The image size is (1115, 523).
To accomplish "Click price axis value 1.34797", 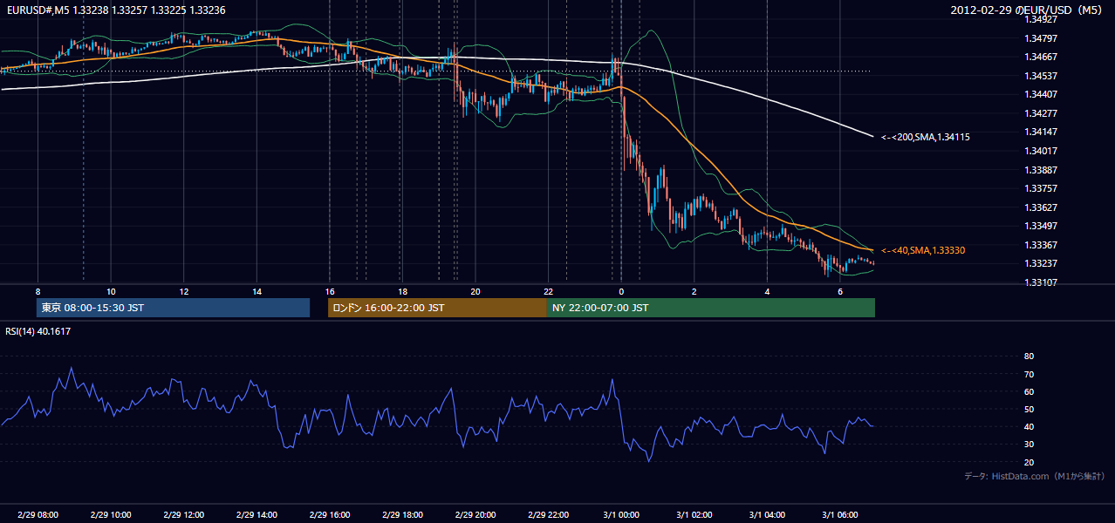I will (x=1040, y=38).
